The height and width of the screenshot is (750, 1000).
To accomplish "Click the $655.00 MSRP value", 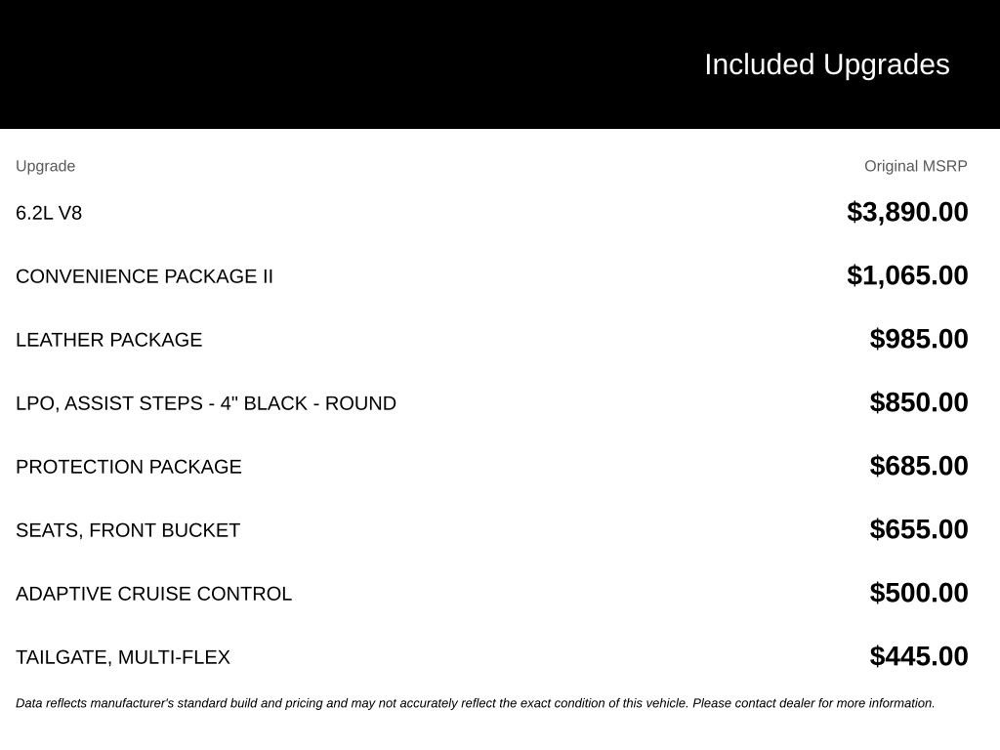I will point(918,529).
